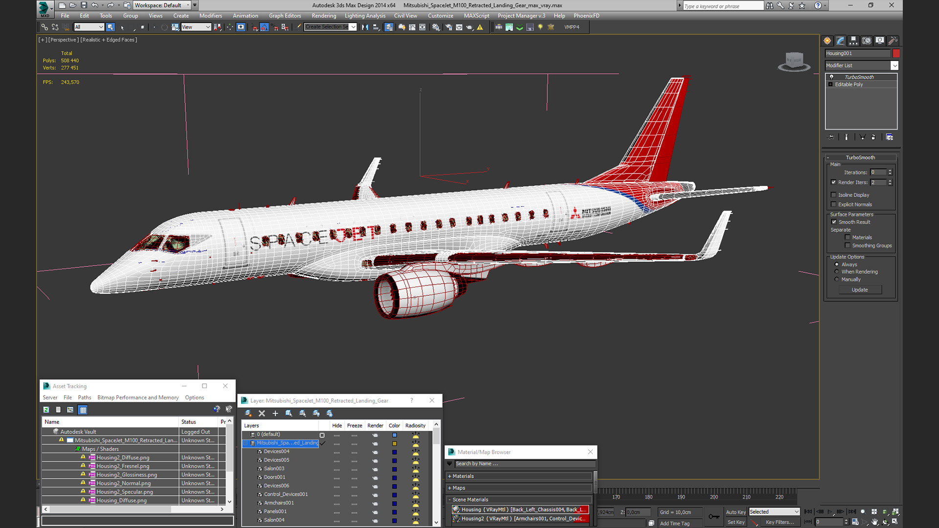
Task: Select When Rendering update option
Action: point(836,272)
